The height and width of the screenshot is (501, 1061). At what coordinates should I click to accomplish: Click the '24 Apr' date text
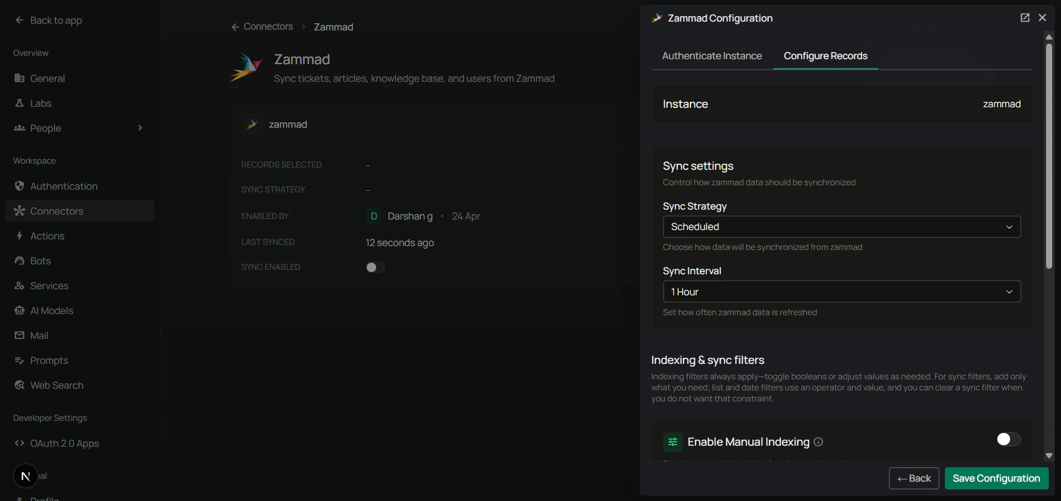coord(466,216)
